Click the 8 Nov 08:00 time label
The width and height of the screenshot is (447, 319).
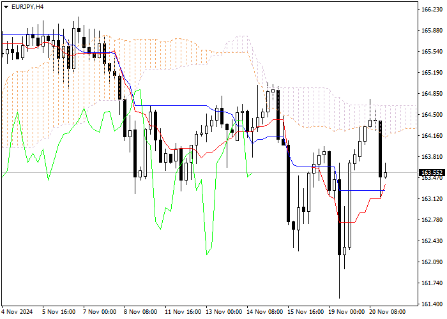(x=140, y=312)
